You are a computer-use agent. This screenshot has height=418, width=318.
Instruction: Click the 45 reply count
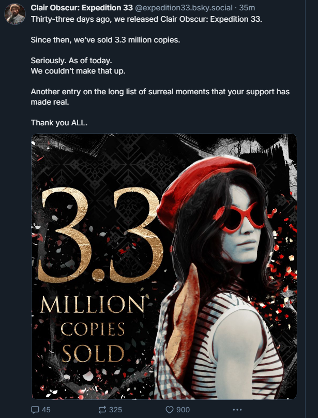coord(46,410)
